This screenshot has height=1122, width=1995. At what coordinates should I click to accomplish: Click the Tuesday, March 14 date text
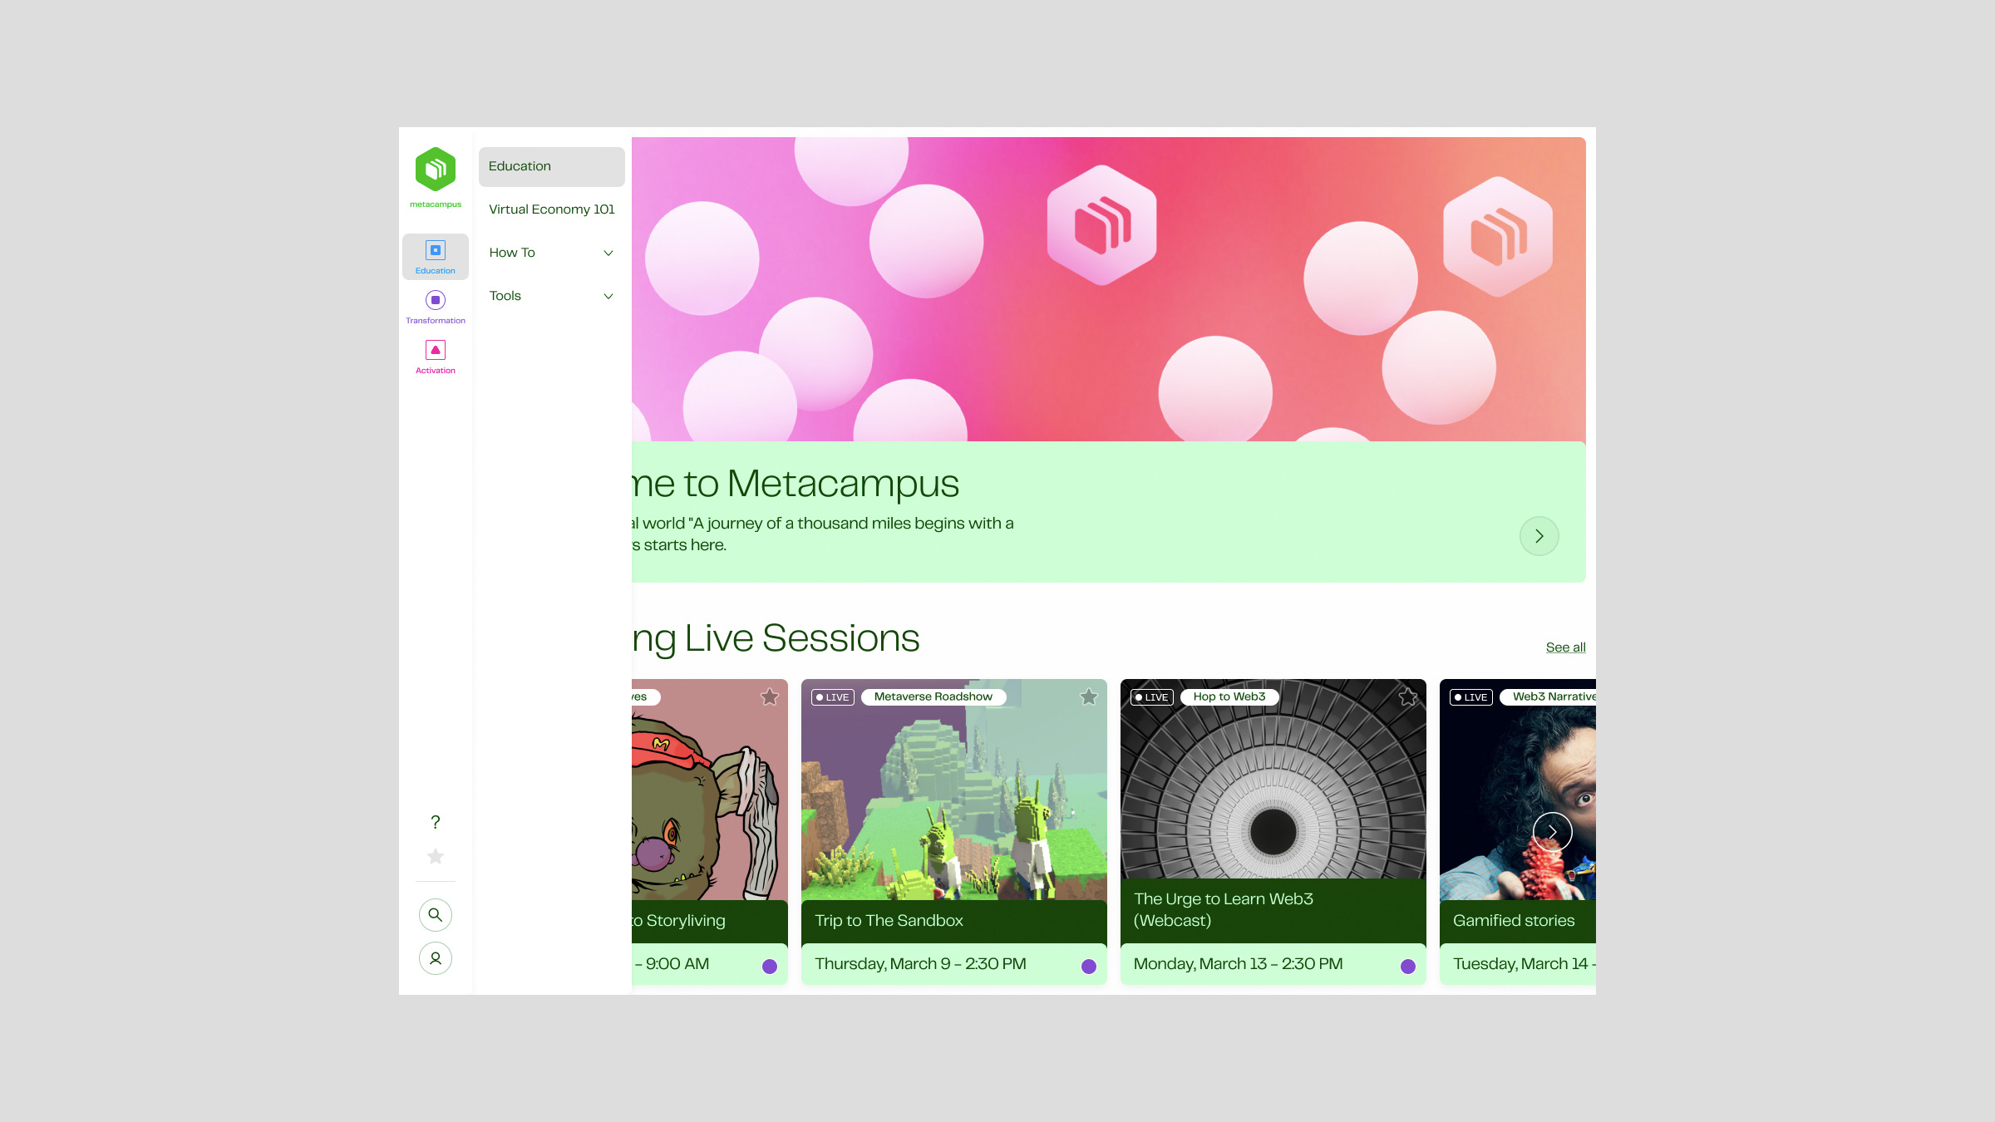point(1525,964)
